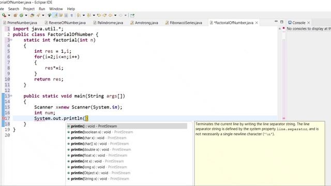Click the red overview ruler error mark
331x186 pixels.
pyautogui.click(x=284, y=118)
